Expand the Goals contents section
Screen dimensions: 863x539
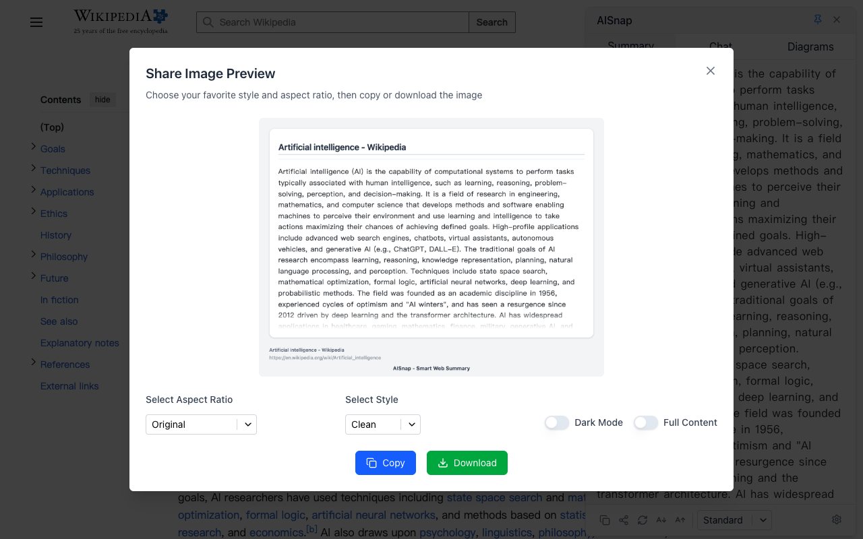pos(34,148)
